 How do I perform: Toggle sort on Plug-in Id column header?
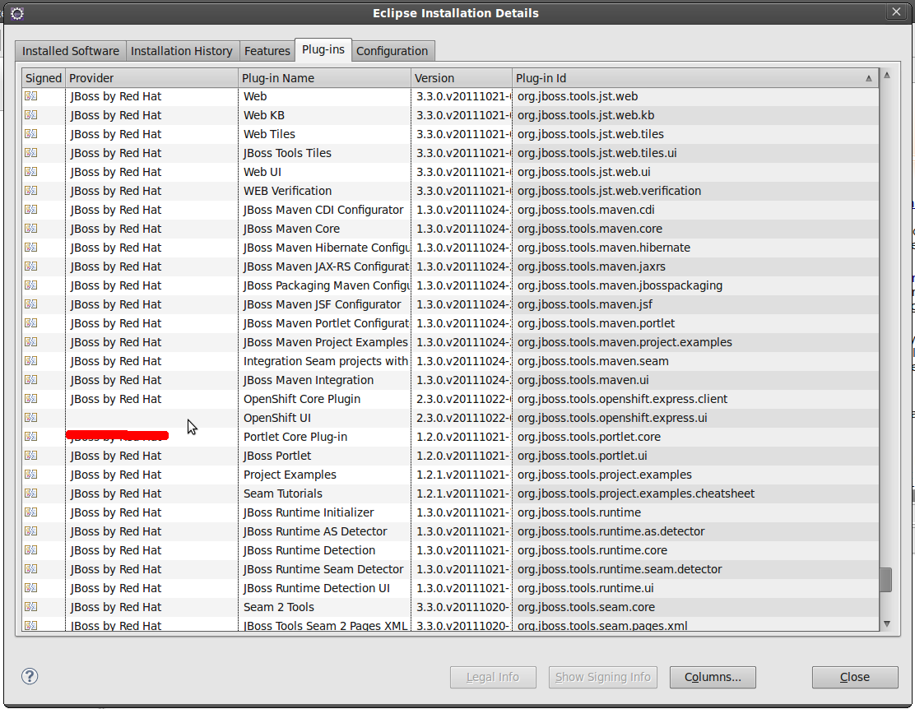[x=695, y=77]
